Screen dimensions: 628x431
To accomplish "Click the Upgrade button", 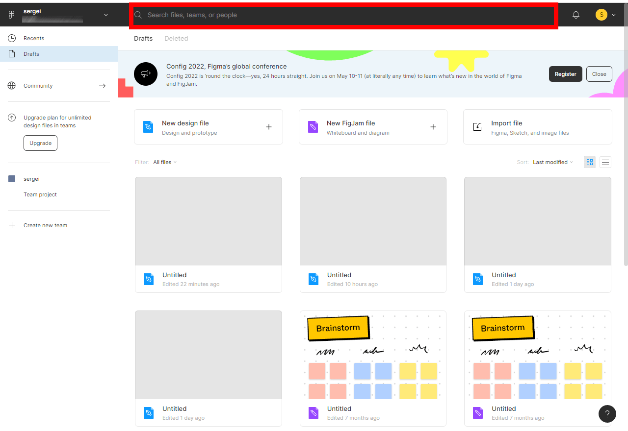I will (40, 143).
